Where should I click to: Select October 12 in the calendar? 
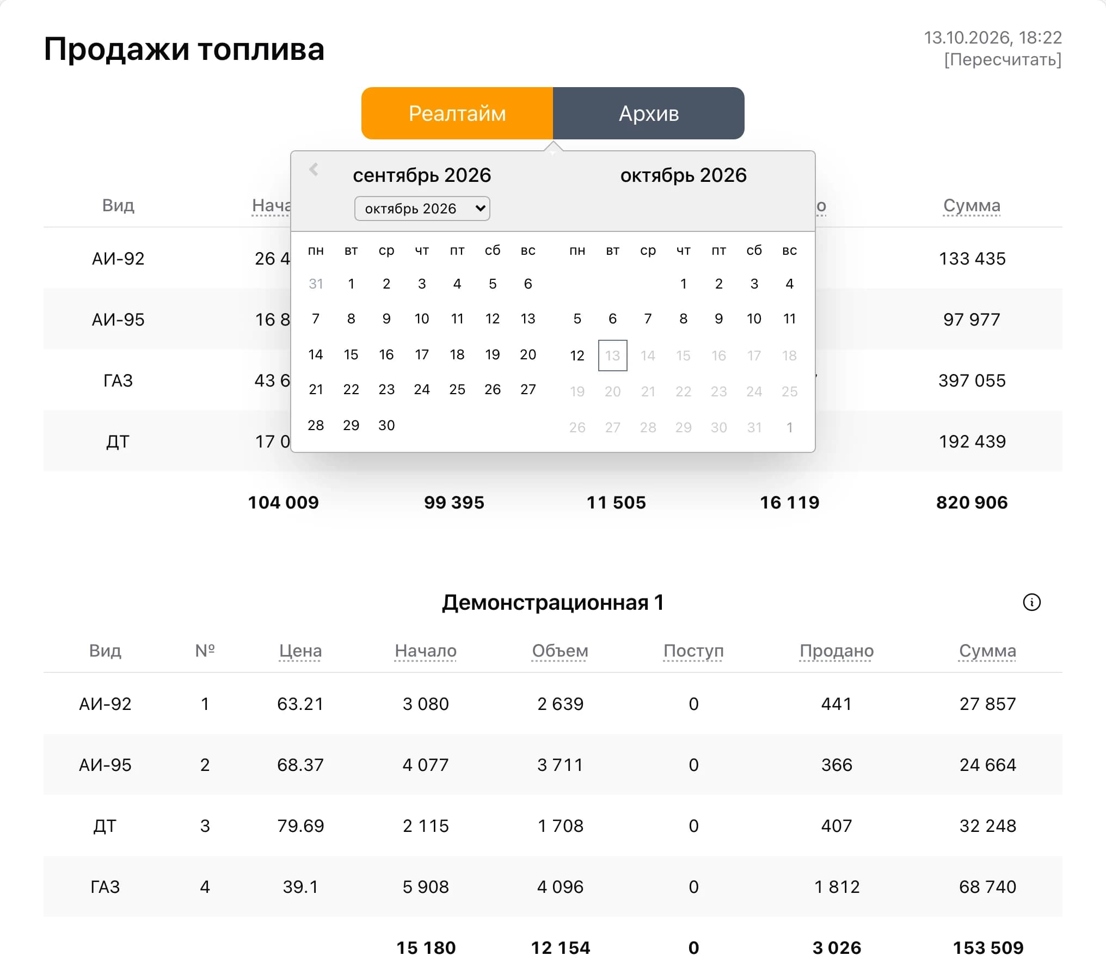point(577,356)
